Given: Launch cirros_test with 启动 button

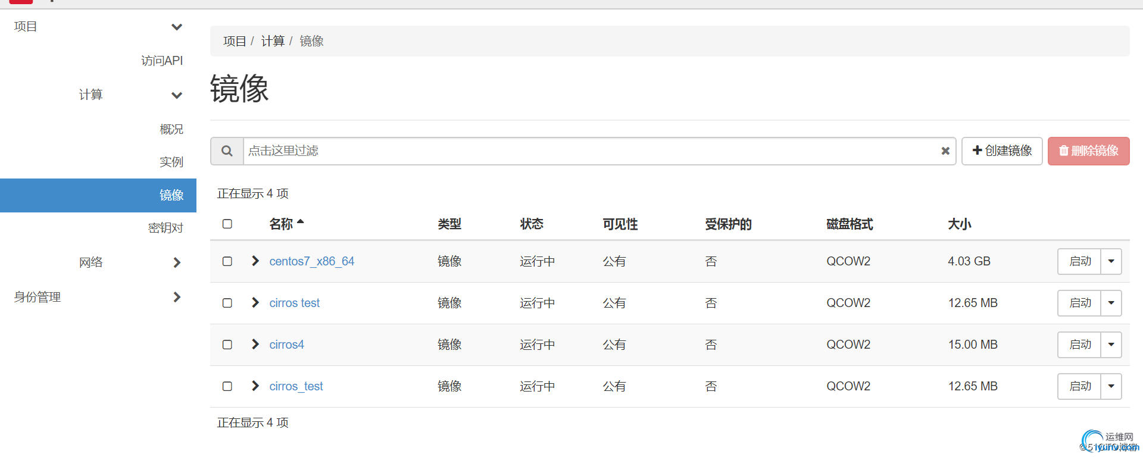Looking at the screenshot, I should click(1079, 386).
